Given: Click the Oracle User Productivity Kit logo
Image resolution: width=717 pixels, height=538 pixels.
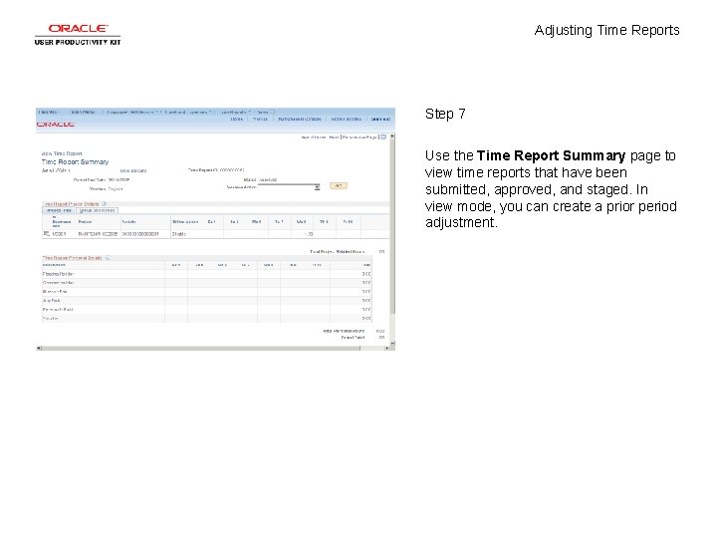Looking at the screenshot, I should coord(78,34).
